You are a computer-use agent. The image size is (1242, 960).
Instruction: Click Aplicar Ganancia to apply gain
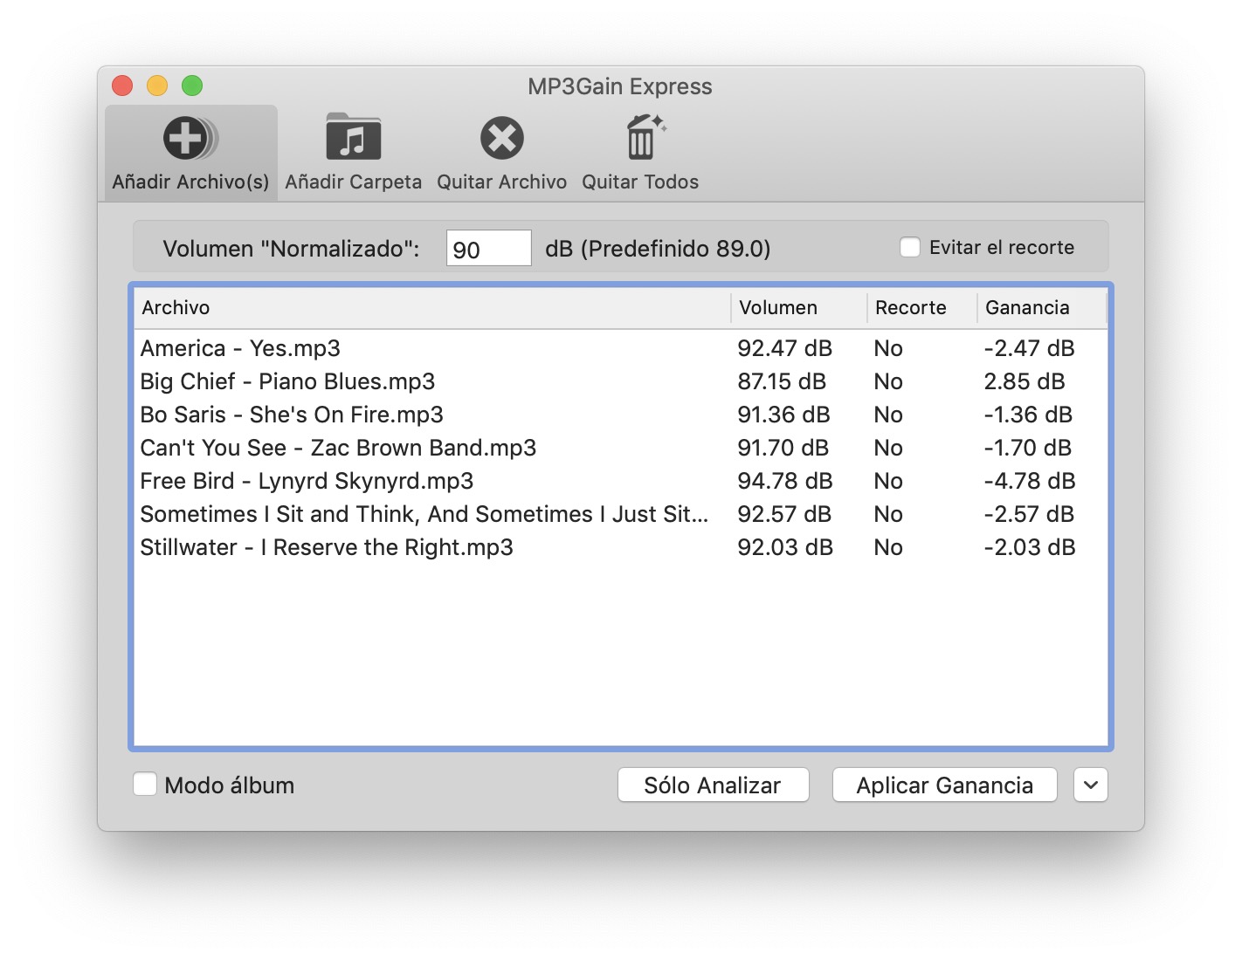(944, 785)
